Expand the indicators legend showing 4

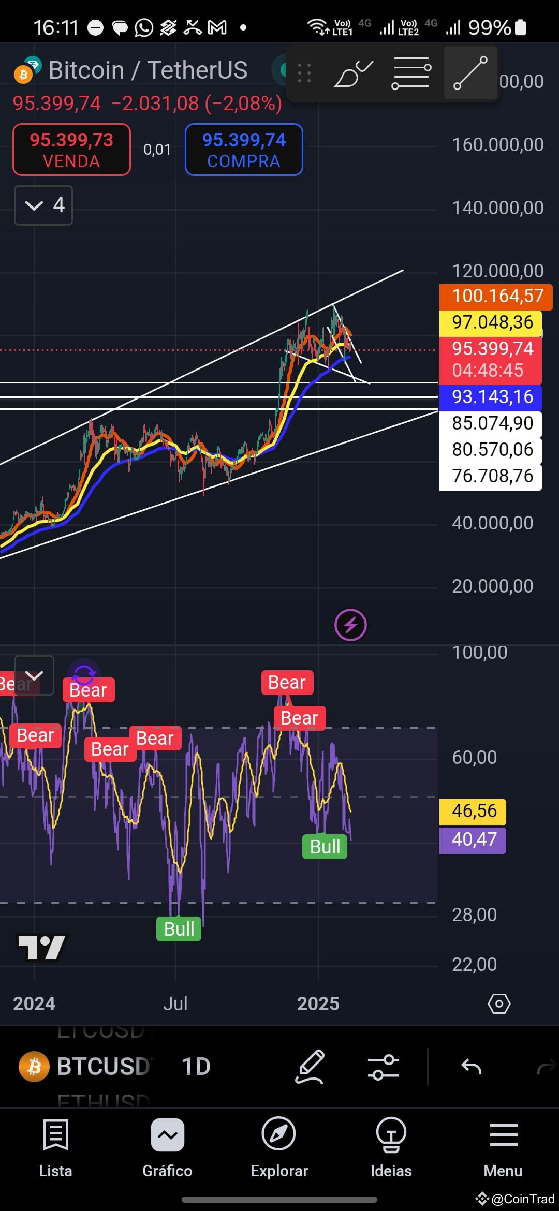[x=43, y=205]
